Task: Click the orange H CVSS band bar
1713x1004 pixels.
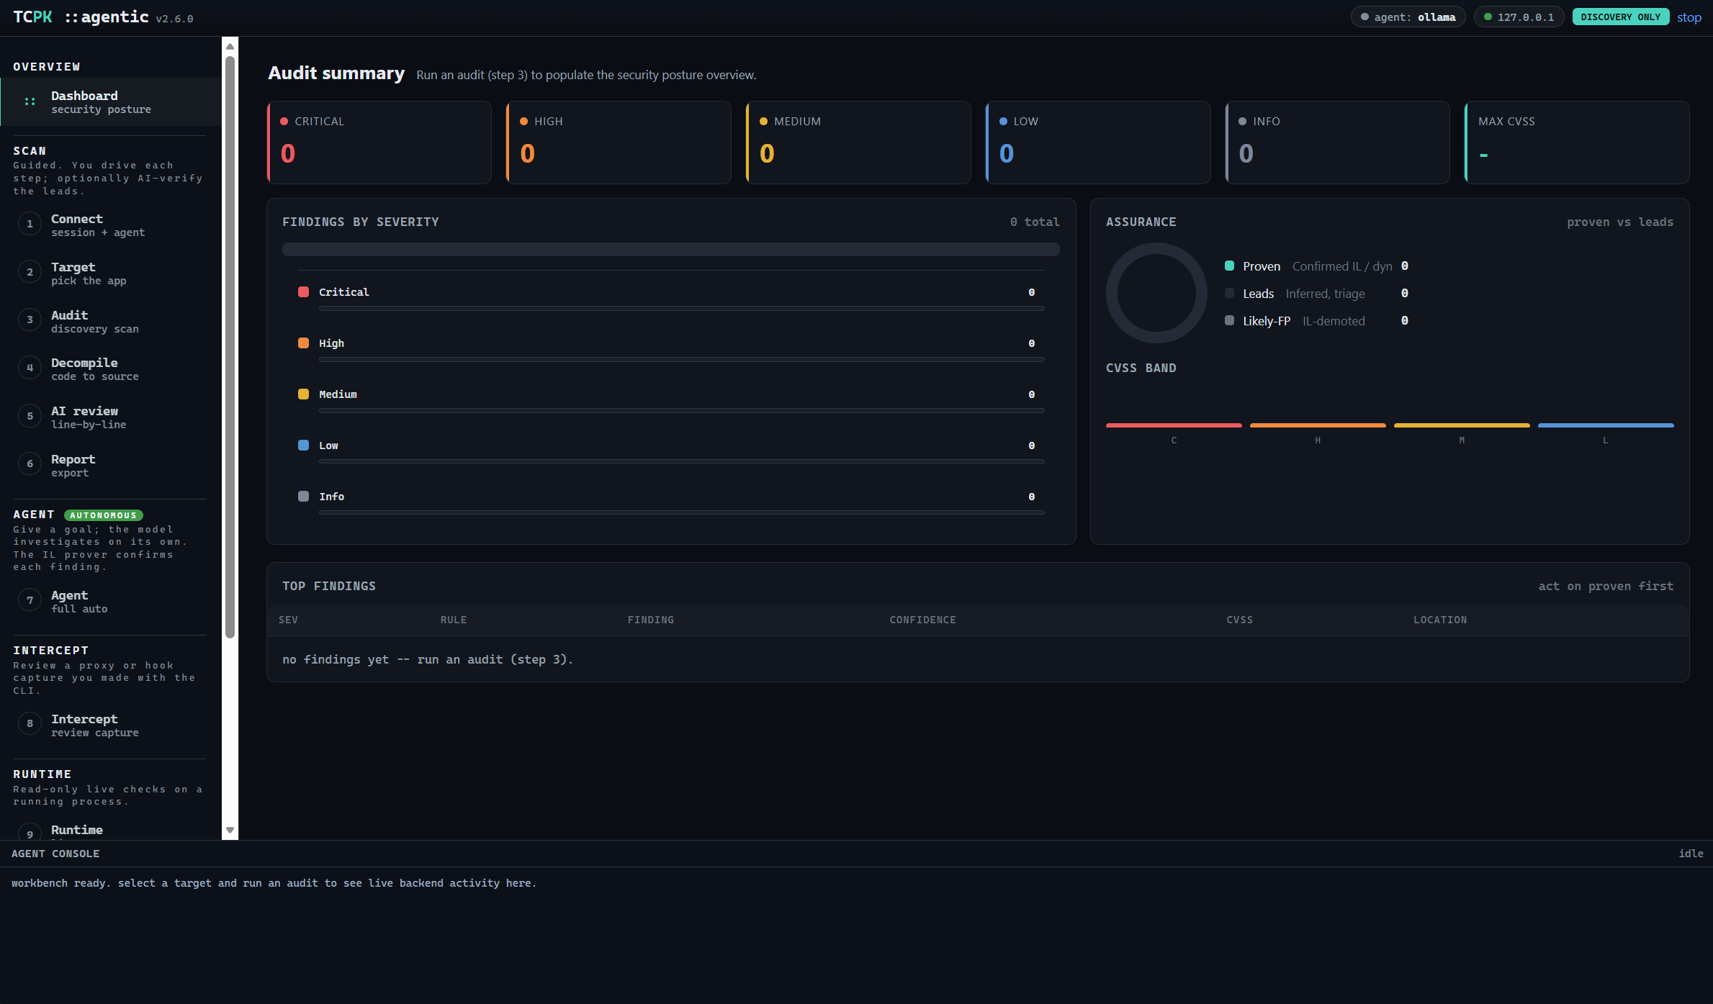Action: (1318, 425)
